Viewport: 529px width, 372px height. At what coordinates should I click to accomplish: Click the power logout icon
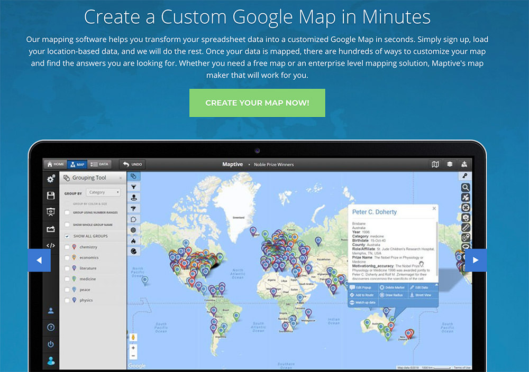pos(51,344)
